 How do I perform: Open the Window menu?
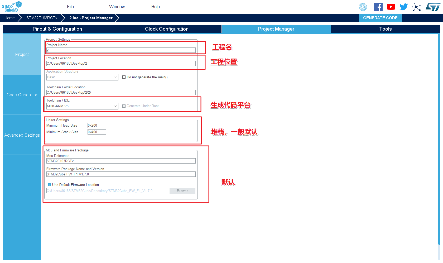(x=117, y=7)
